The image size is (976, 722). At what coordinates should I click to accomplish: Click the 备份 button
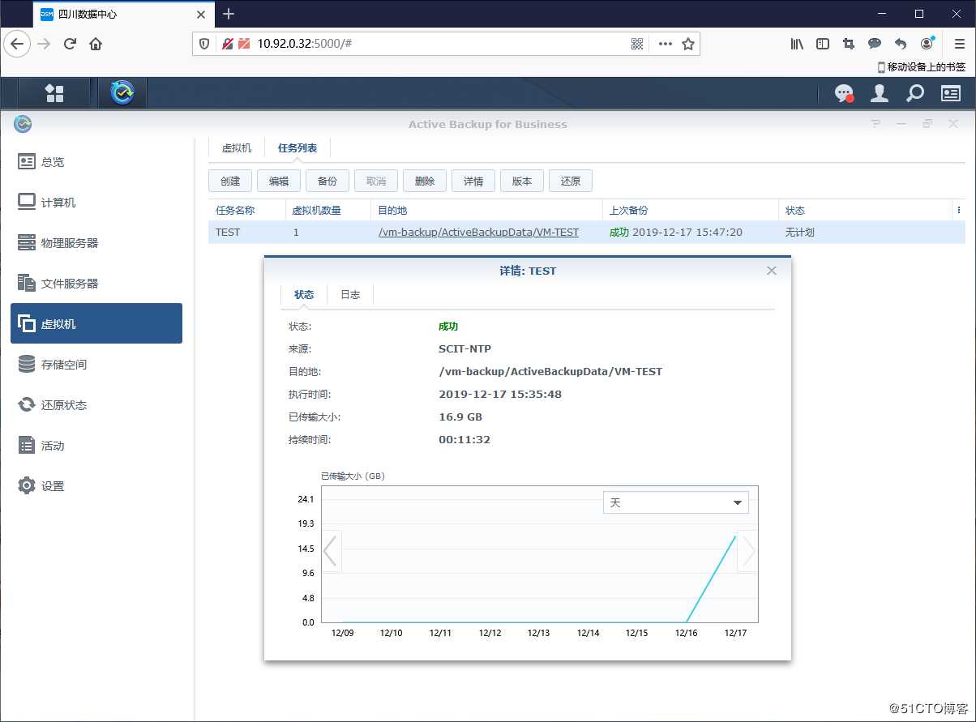point(327,181)
